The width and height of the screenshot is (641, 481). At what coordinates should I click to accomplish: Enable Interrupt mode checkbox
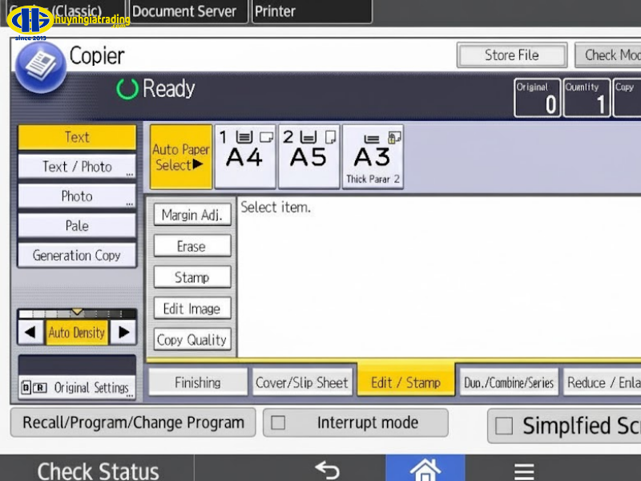tap(279, 422)
